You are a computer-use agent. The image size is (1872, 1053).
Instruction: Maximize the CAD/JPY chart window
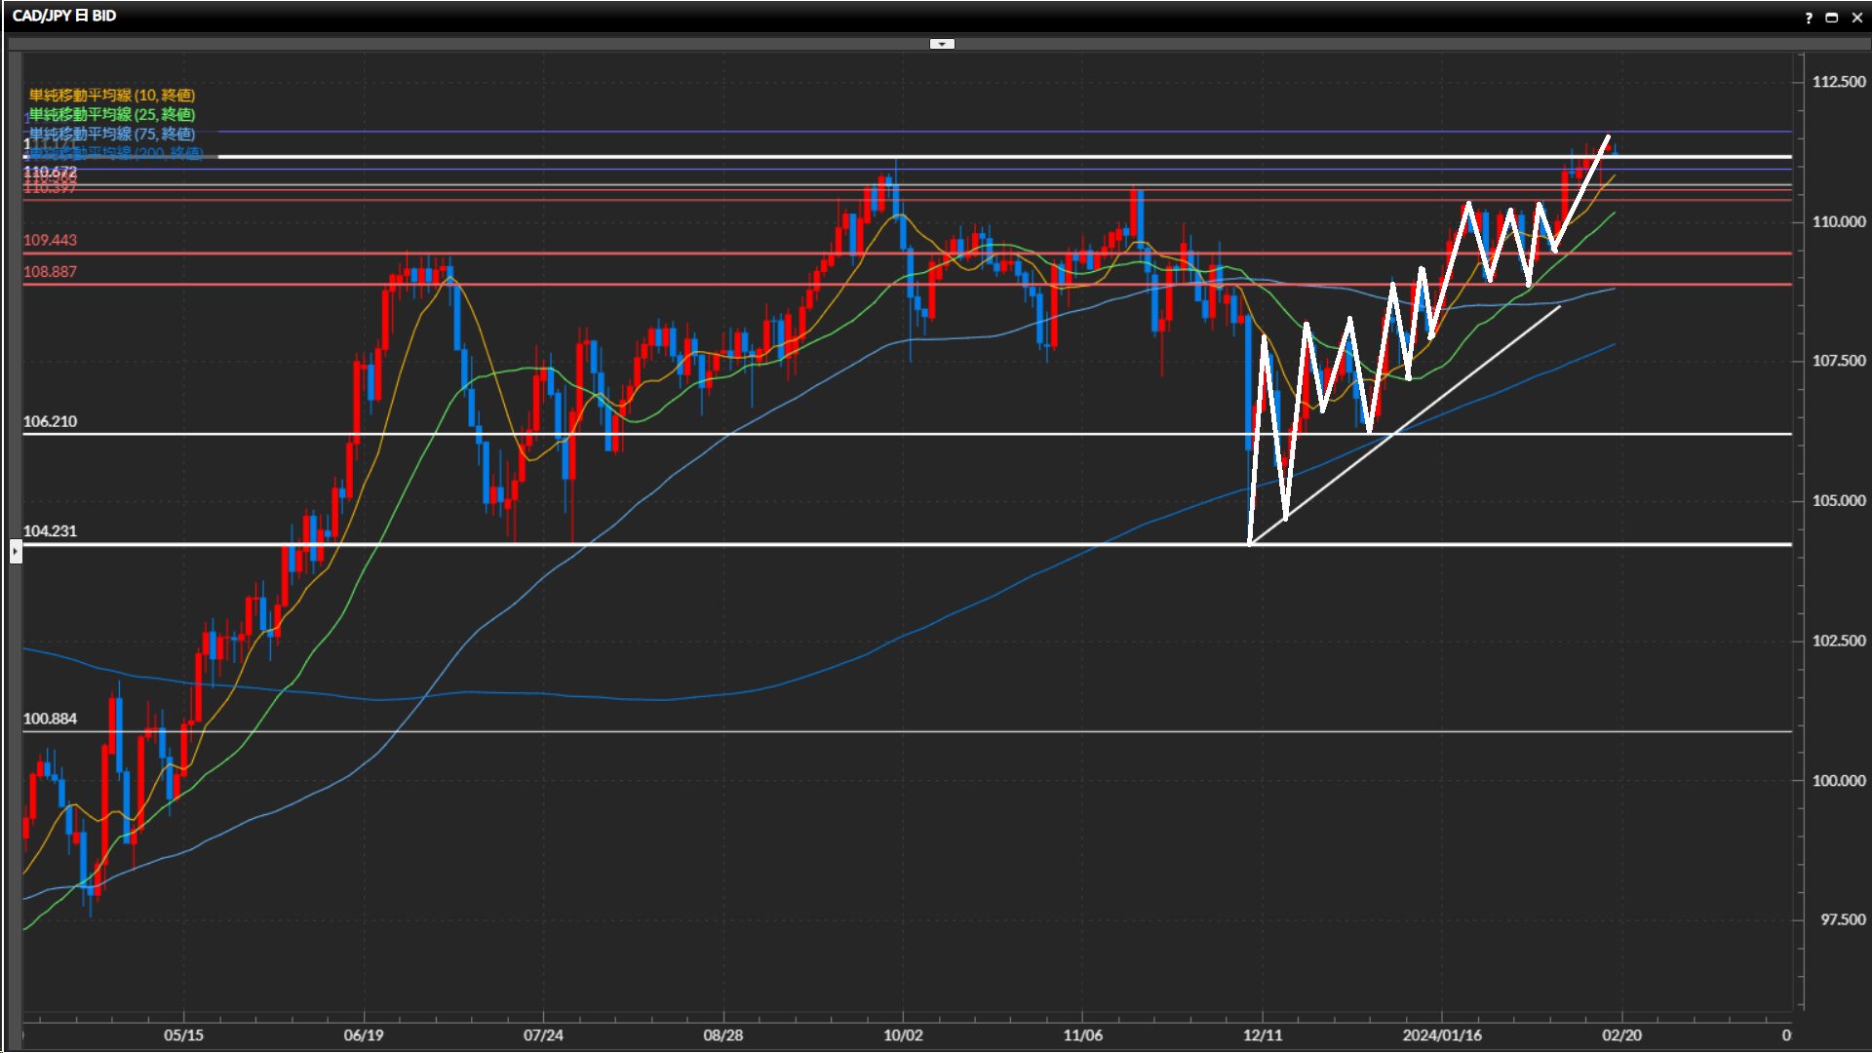pos(1831,18)
